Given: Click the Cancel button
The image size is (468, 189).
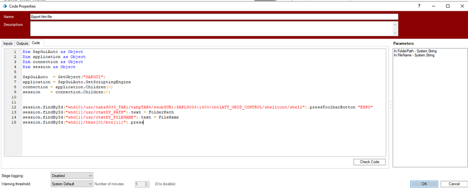Looking at the screenshot, I should 454,184.
